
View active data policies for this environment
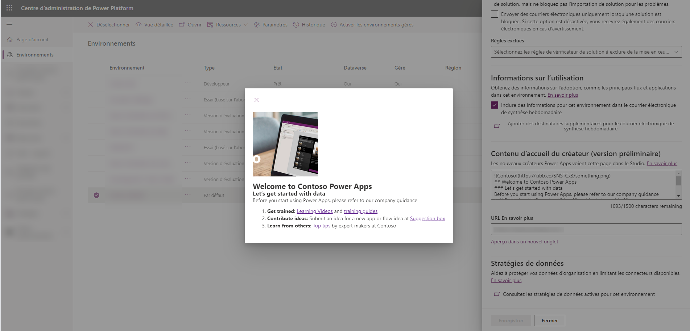click(x=574, y=294)
